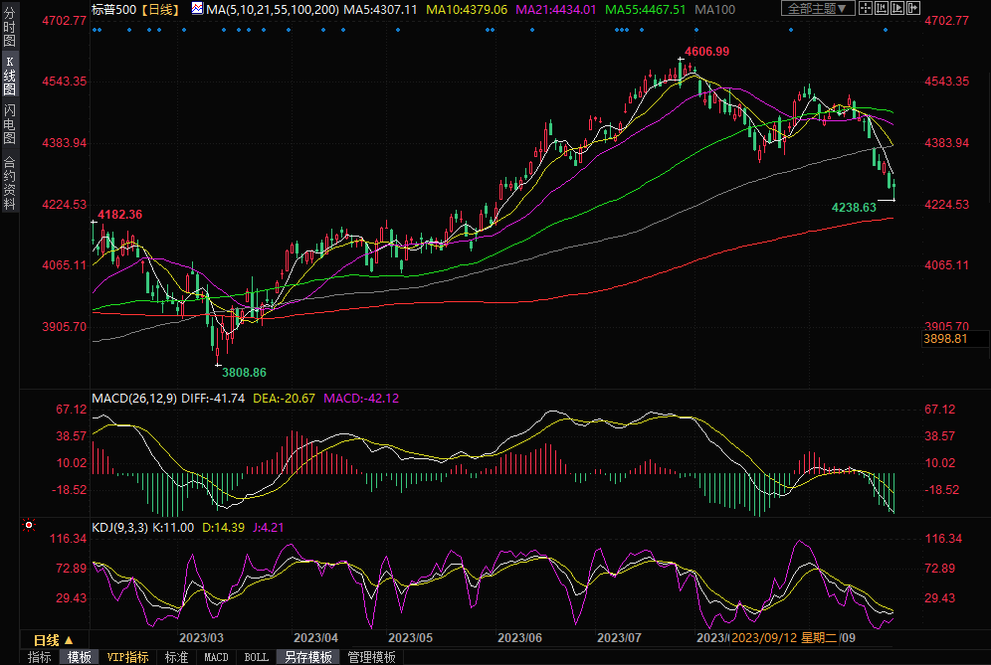Click the red sun marker beside the KDJ panel

pyautogui.click(x=29, y=524)
